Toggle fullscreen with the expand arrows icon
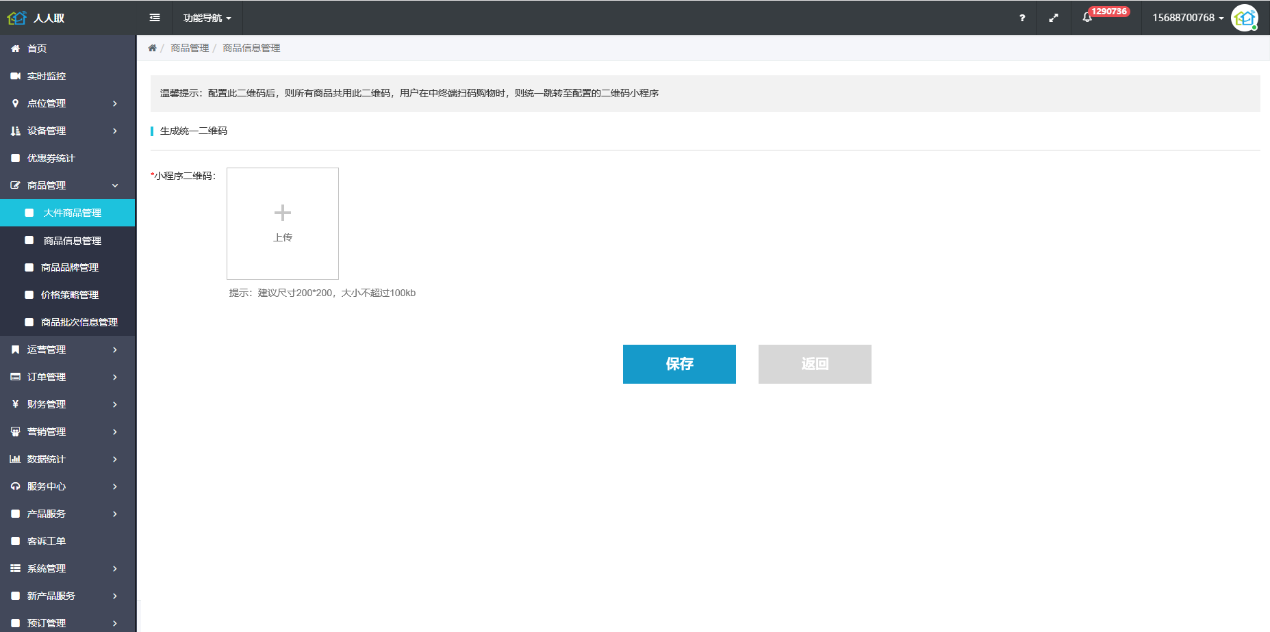 coord(1054,18)
